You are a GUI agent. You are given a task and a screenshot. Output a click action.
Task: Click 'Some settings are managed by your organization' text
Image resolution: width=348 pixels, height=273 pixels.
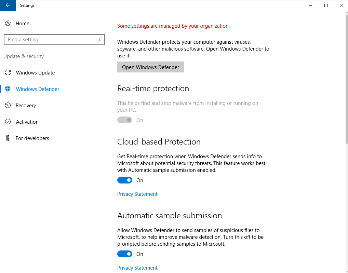(173, 26)
